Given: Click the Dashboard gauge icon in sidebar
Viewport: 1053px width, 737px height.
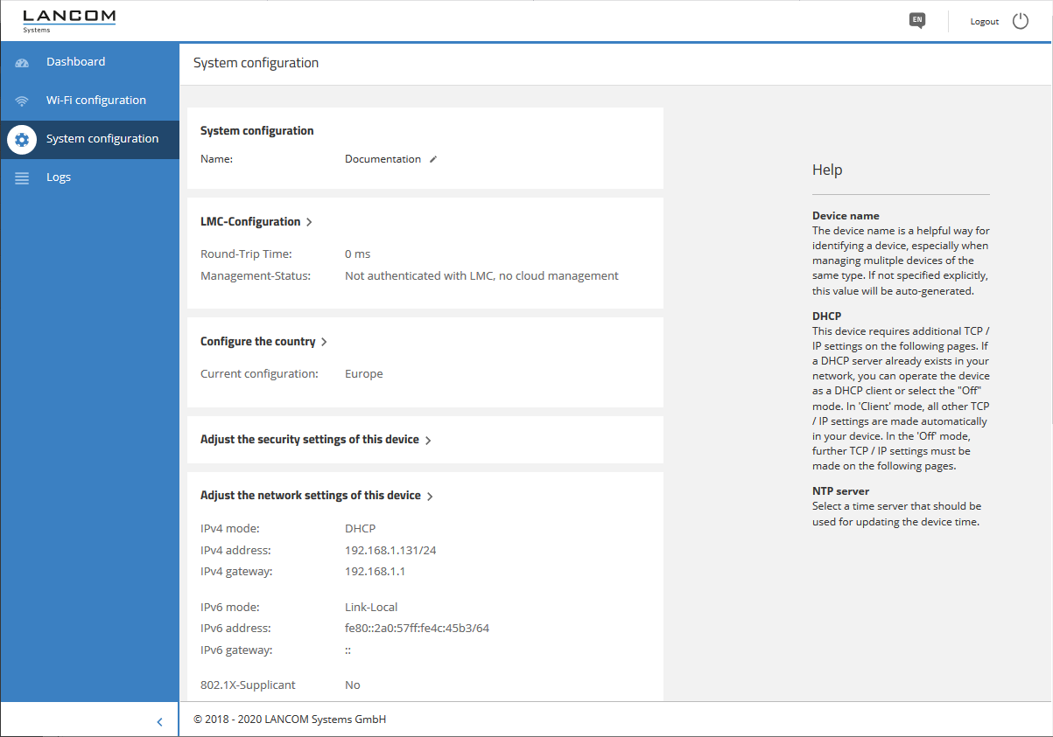Looking at the screenshot, I should point(22,63).
